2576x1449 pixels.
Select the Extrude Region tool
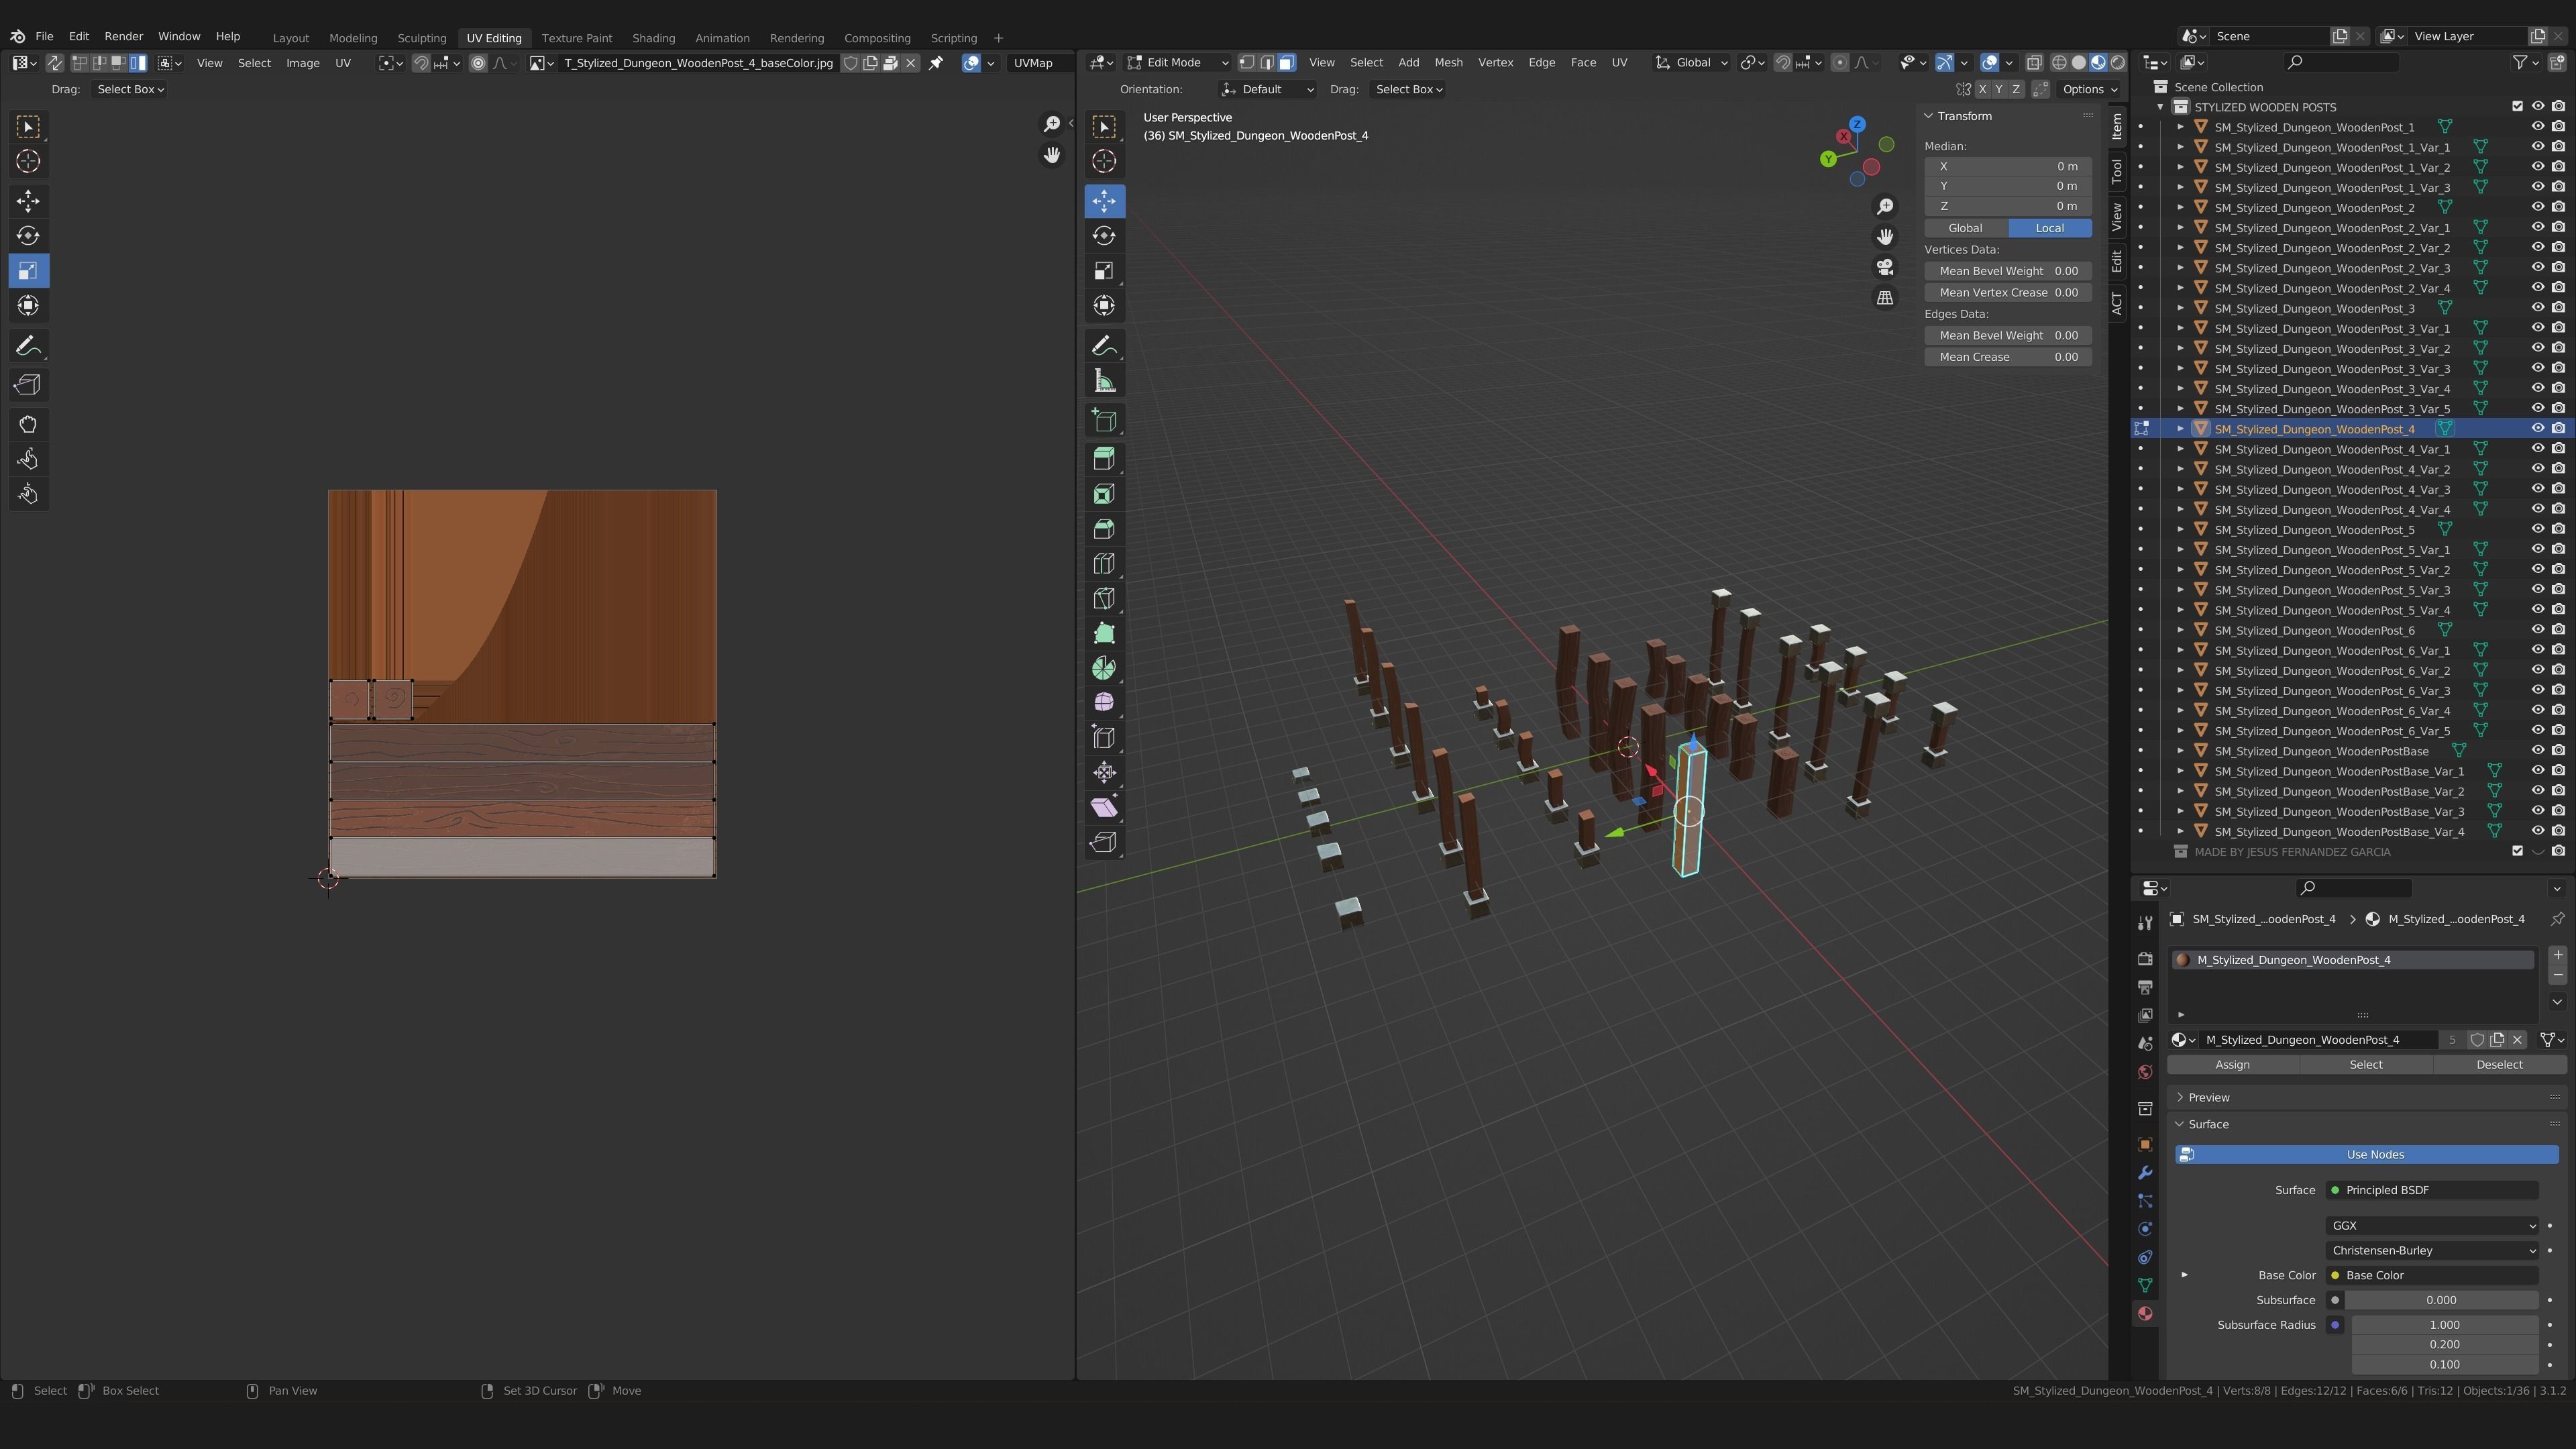click(x=1104, y=459)
